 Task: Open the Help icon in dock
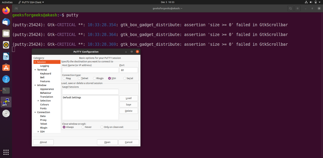[6, 79]
